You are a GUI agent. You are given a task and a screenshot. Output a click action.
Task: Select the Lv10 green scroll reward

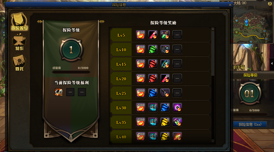click(x=153, y=49)
